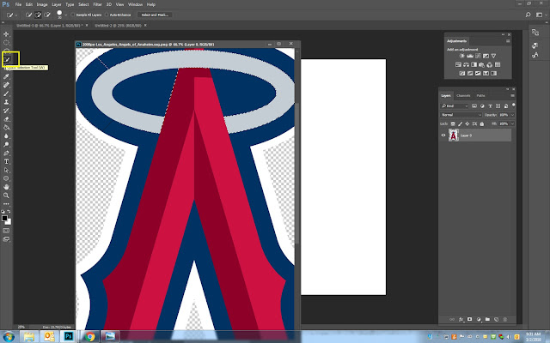The height and width of the screenshot is (343, 550).
Task: Select the Healing Brush tool
Action: coord(6,85)
